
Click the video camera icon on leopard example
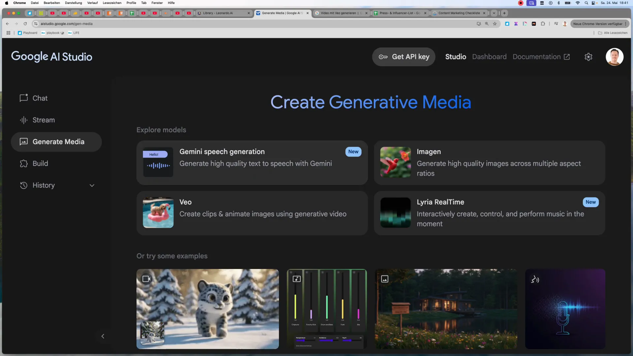146,279
